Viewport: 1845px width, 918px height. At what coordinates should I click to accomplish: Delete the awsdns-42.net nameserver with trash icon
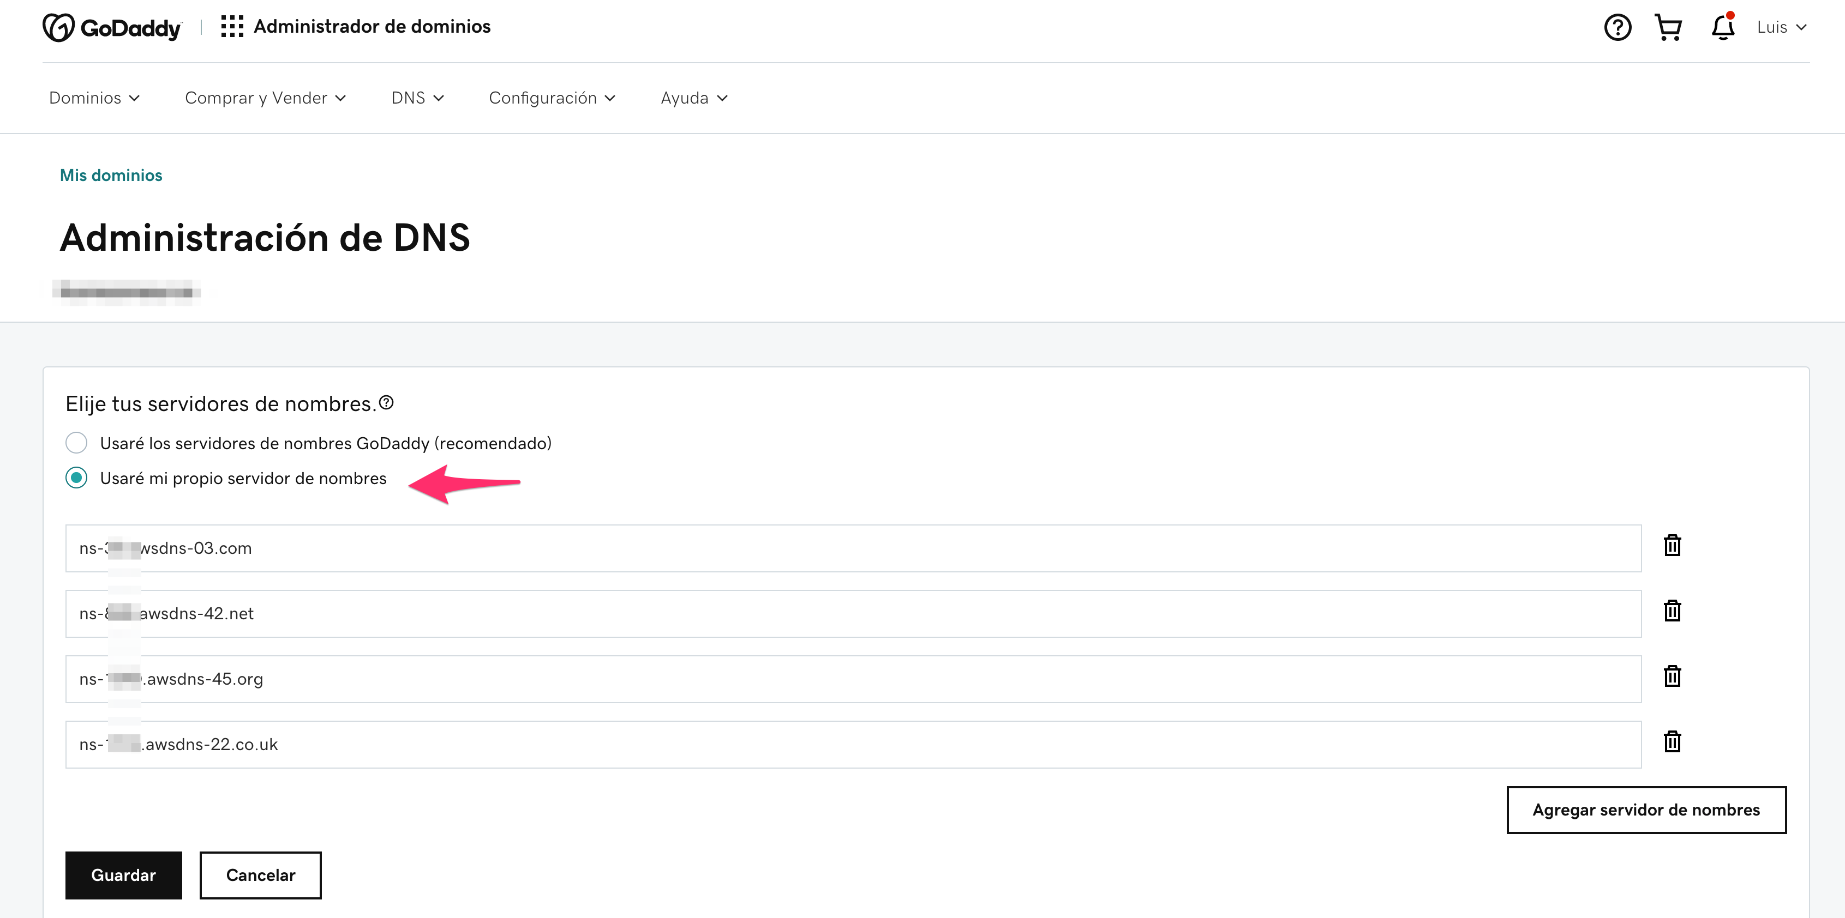1673,611
